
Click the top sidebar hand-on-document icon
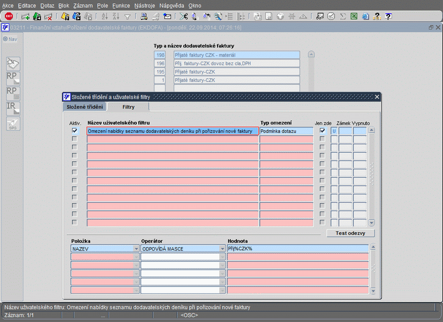(x=13, y=63)
